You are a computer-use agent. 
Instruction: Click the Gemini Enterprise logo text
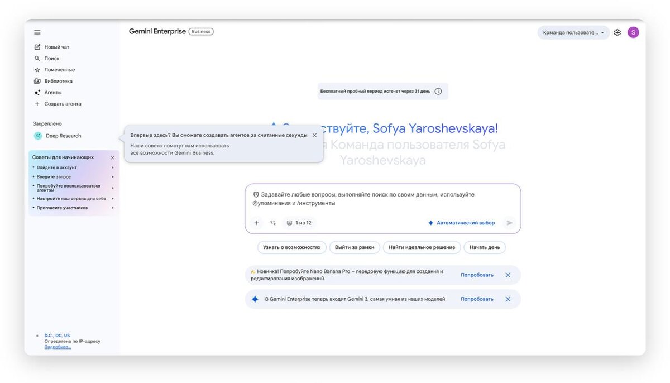tap(157, 32)
